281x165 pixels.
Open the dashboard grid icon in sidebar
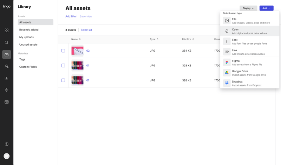pos(6,31)
